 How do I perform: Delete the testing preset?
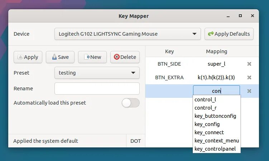tap(125, 57)
